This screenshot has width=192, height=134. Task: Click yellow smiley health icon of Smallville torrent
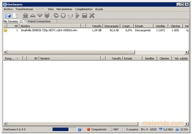pos(5,30)
